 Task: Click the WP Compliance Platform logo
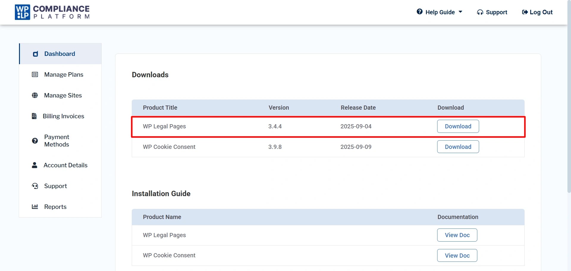coord(52,12)
